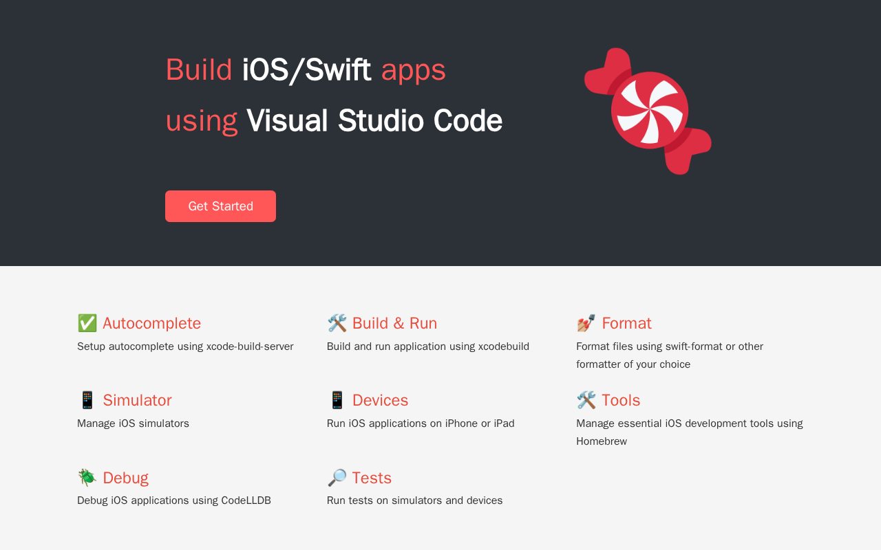Image resolution: width=881 pixels, height=550 pixels.
Task: Open the Tests feature heading
Action: 372,478
